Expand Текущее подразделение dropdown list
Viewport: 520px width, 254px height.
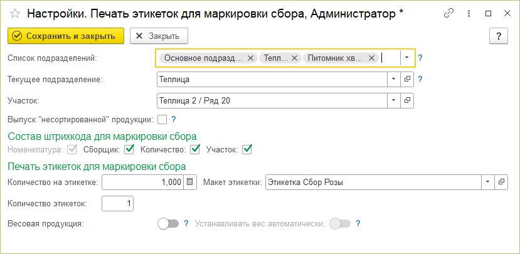[394, 79]
